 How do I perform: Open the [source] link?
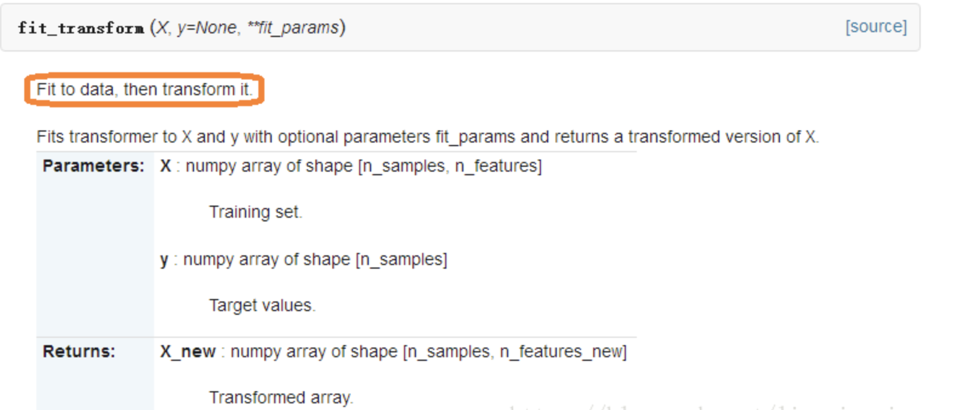click(876, 27)
